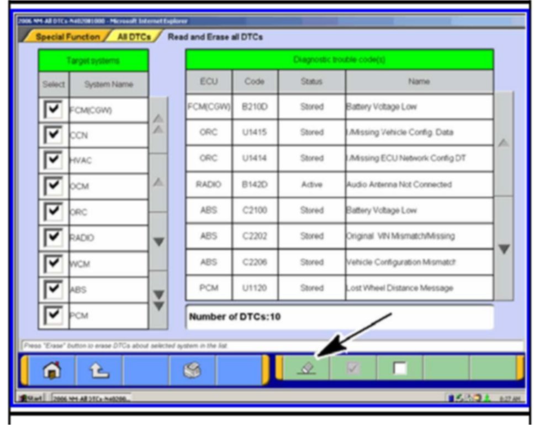Screen dimensions: 534x425
Task: Click the Back/up arrow icon
Action: pos(99,370)
